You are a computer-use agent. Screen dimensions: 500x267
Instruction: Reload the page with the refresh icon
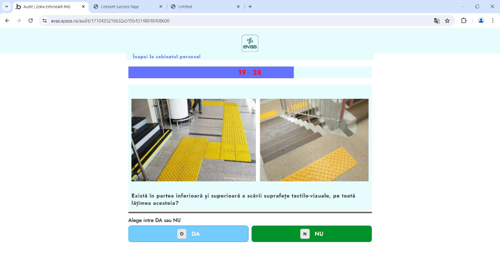click(31, 21)
